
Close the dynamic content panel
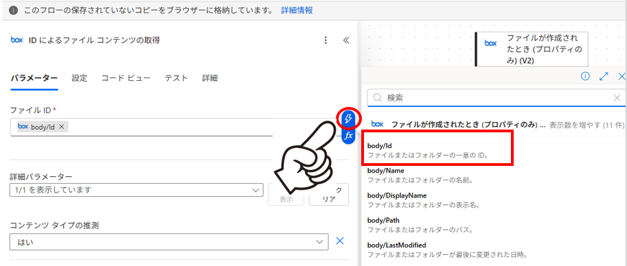point(622,76)
